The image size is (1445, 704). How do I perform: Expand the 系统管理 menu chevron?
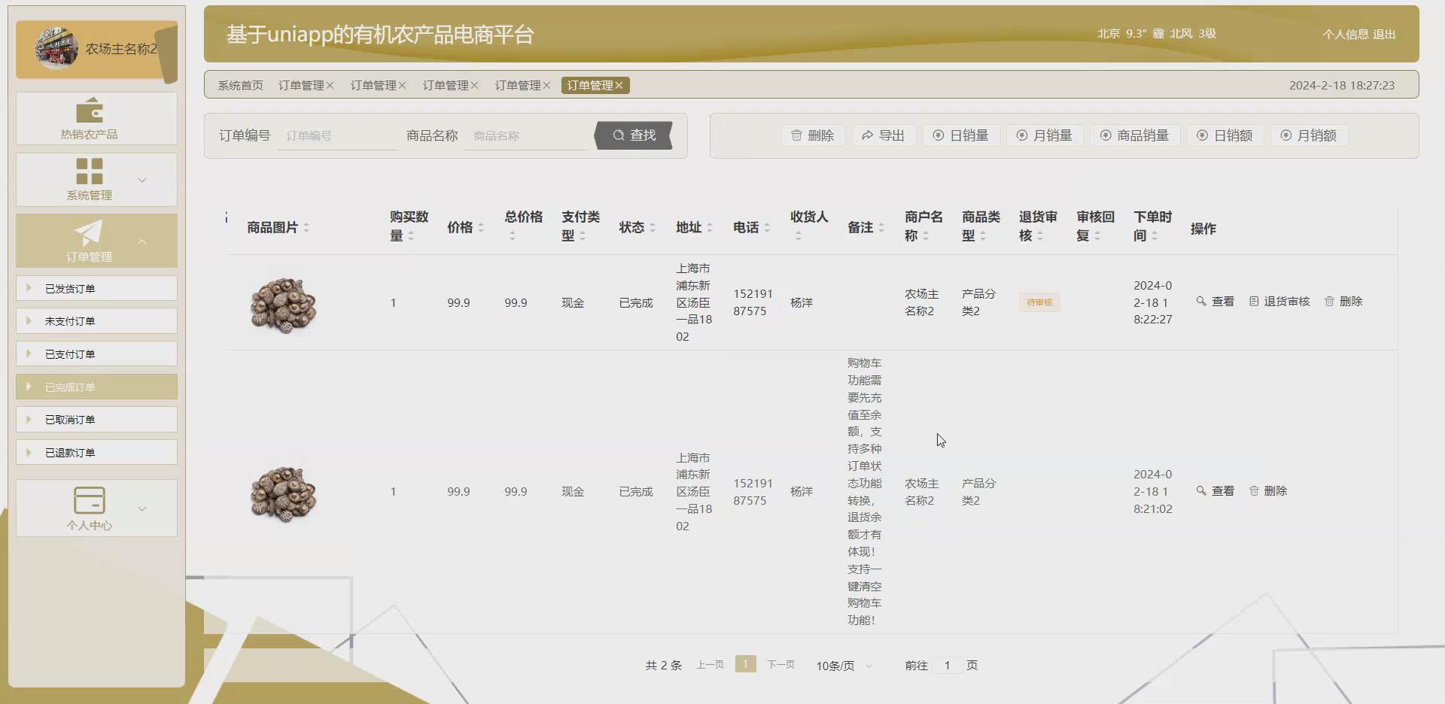coord(142,180)
